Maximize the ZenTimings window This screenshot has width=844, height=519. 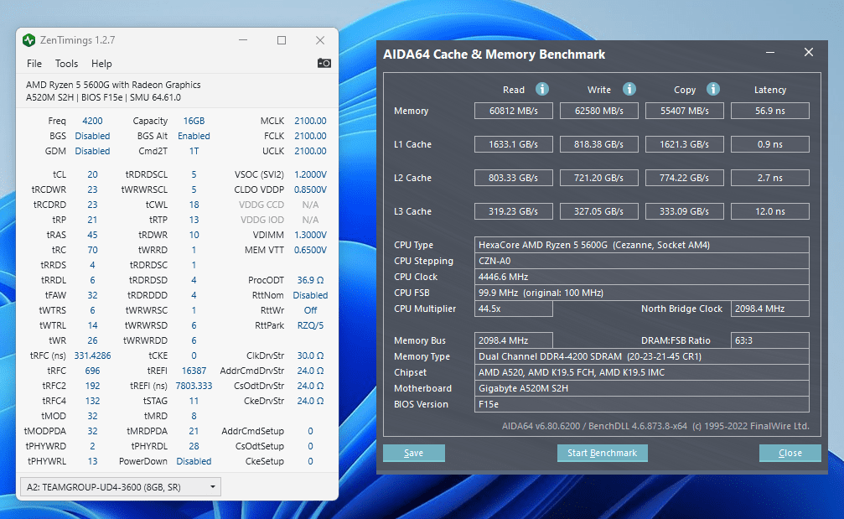coord(282,40)
